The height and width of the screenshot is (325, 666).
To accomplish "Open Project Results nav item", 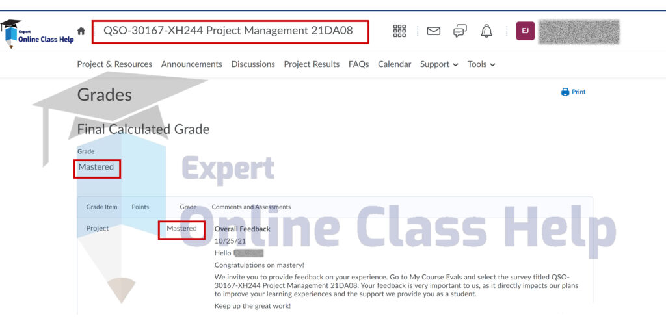I will tap(312, 64).
